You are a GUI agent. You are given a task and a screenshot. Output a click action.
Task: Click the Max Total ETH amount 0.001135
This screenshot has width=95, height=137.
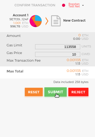[74, 71]
